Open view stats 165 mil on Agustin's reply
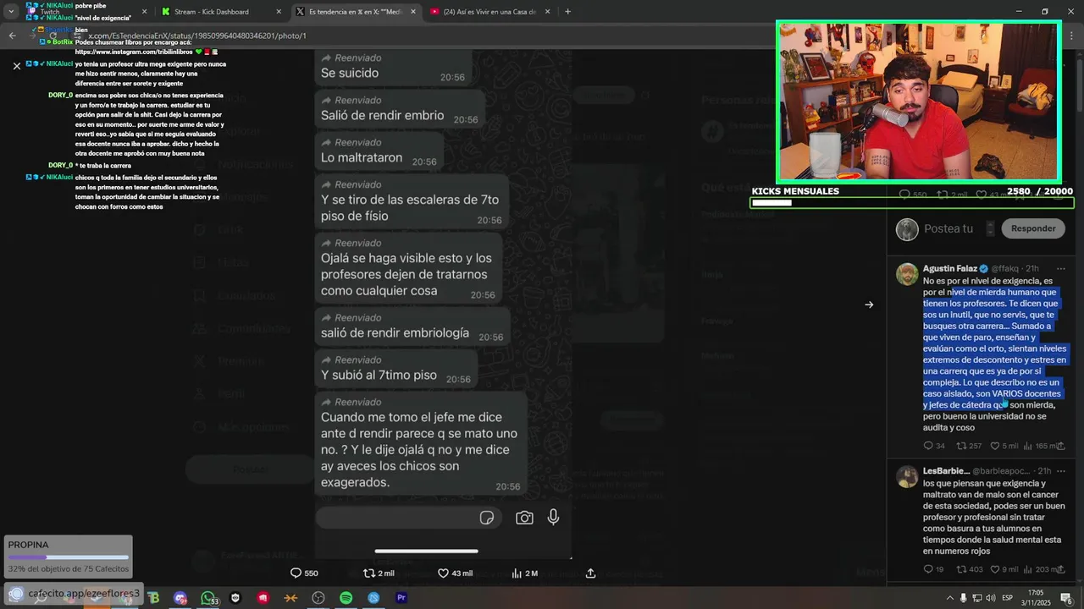This screenshot has height=609, width=1084. [1041, 446]
